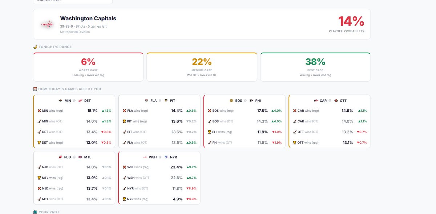This screenshot has width=436, height=214.
Task: Select the 6% Worst Case card
Action: 88,67
